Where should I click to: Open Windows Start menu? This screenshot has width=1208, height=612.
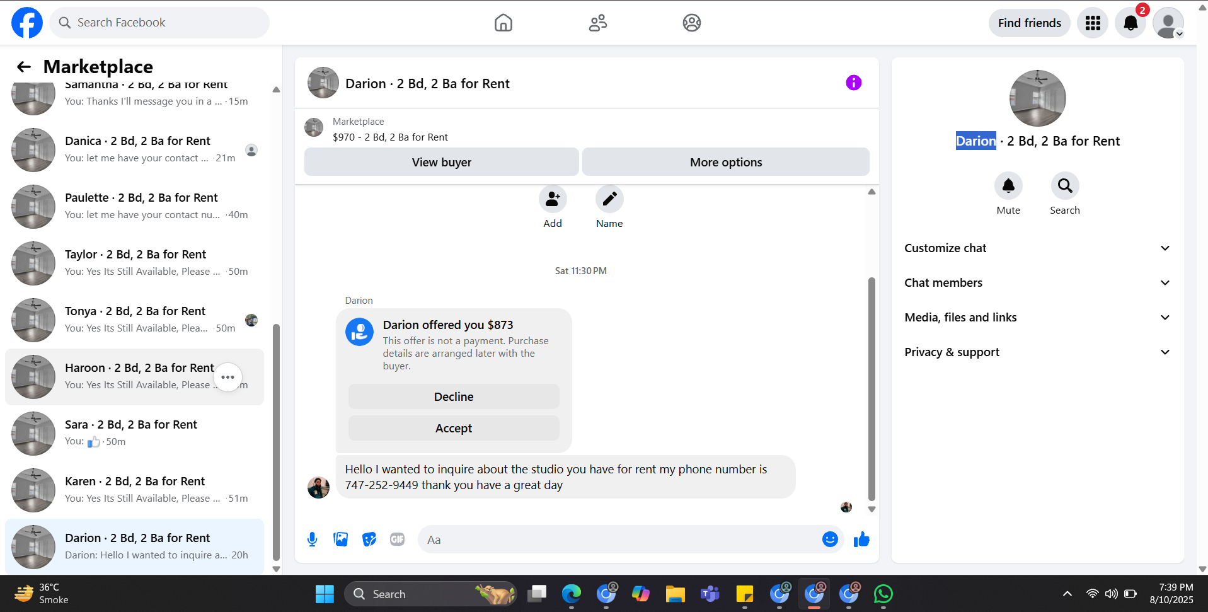(x=325, y=594)
